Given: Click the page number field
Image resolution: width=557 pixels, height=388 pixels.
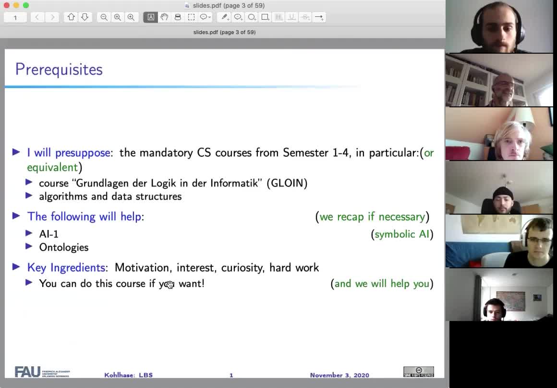Looking at the screenshot, I should click(15, 17).
